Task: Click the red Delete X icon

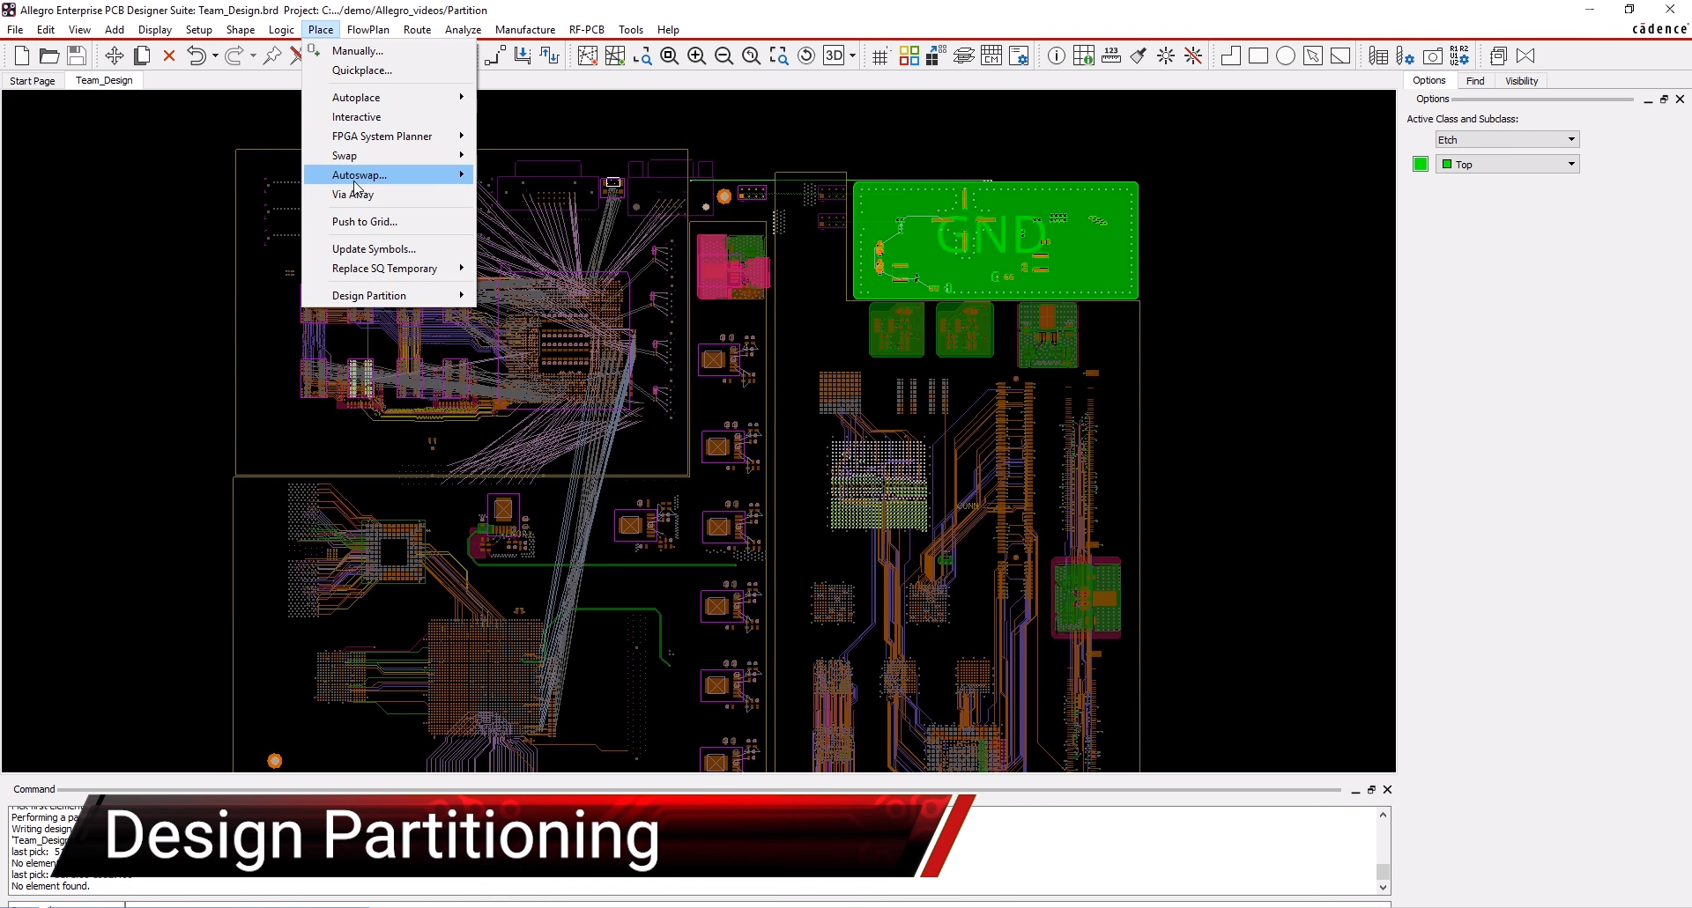Action: click(169, 56)
